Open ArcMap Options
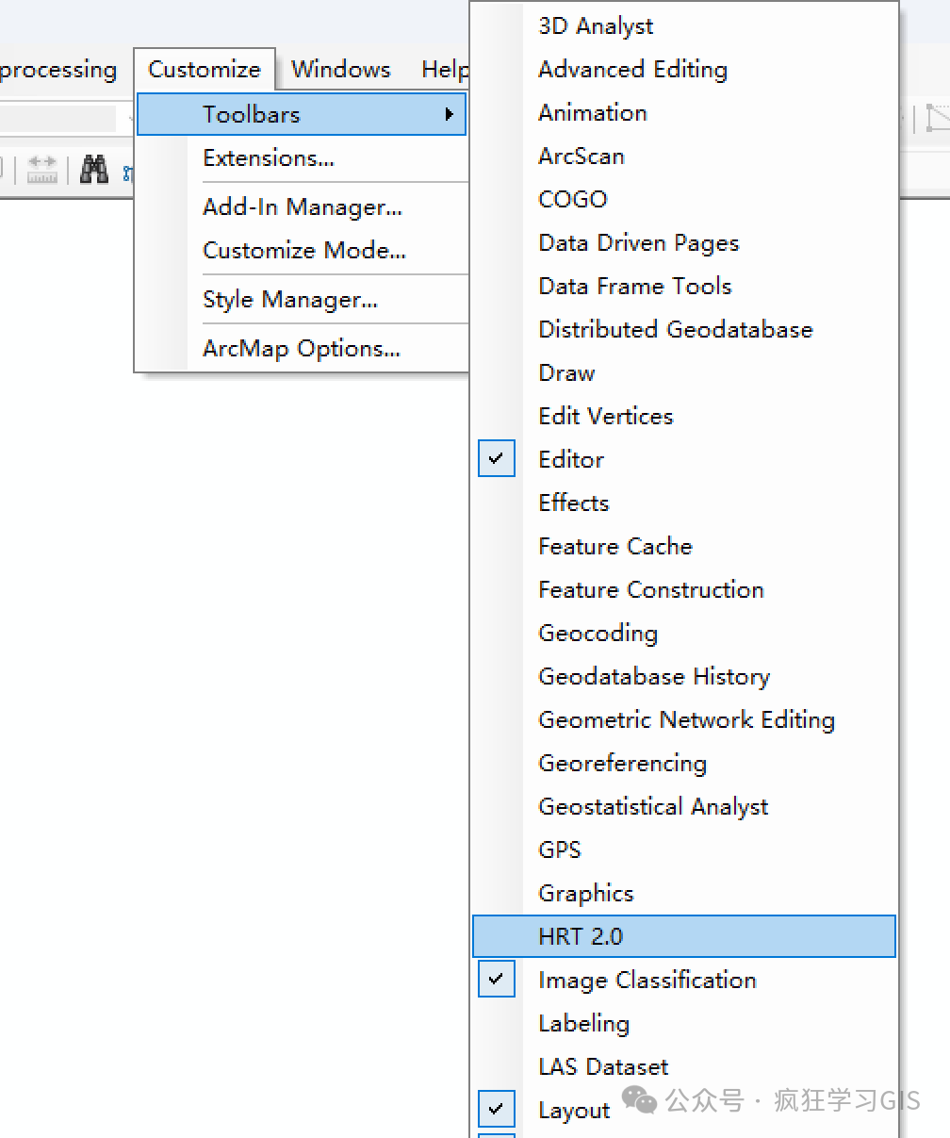This screenshot has width=950, height=1138. tap(303, 349)
